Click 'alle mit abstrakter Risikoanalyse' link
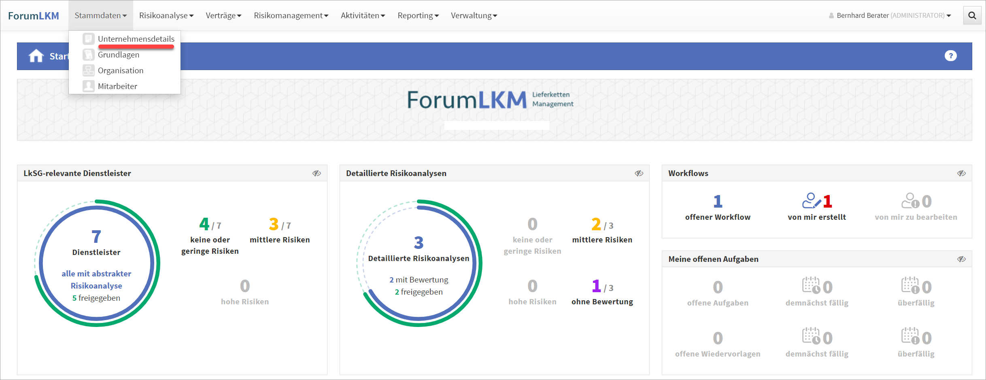The image size is (986, 380). click(x=96, y=280)
